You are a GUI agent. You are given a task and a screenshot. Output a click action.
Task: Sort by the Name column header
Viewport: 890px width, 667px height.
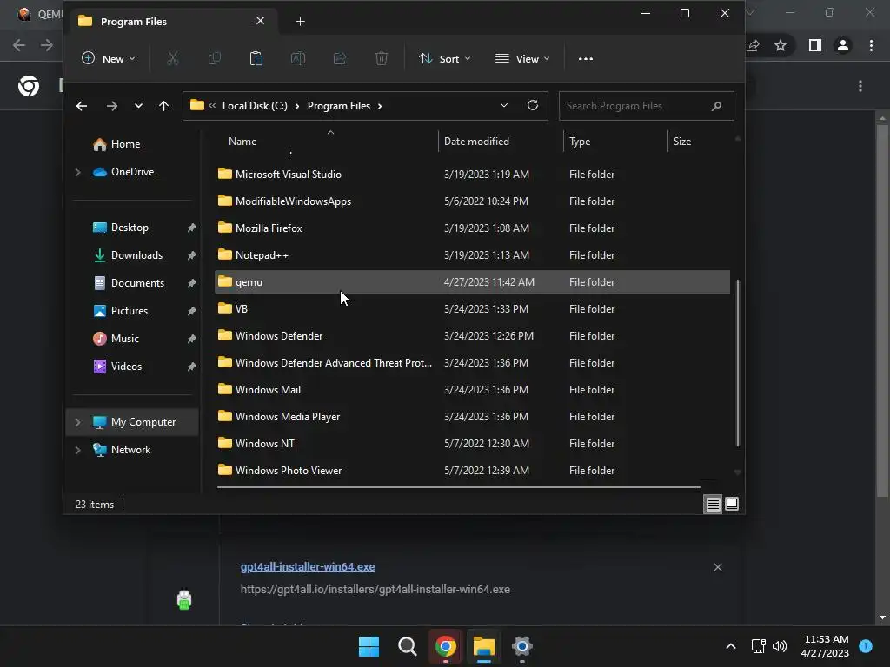[x=242, y=142]
